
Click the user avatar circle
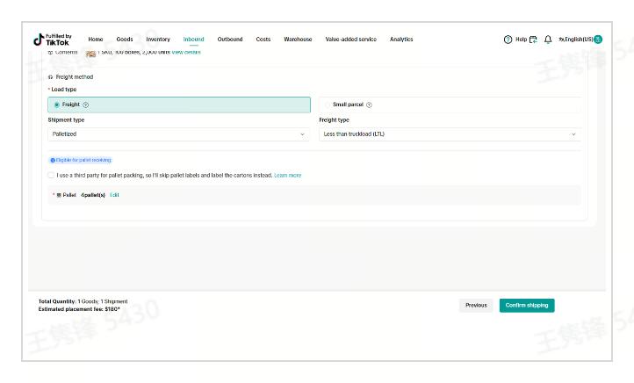(x=598, y=40)
